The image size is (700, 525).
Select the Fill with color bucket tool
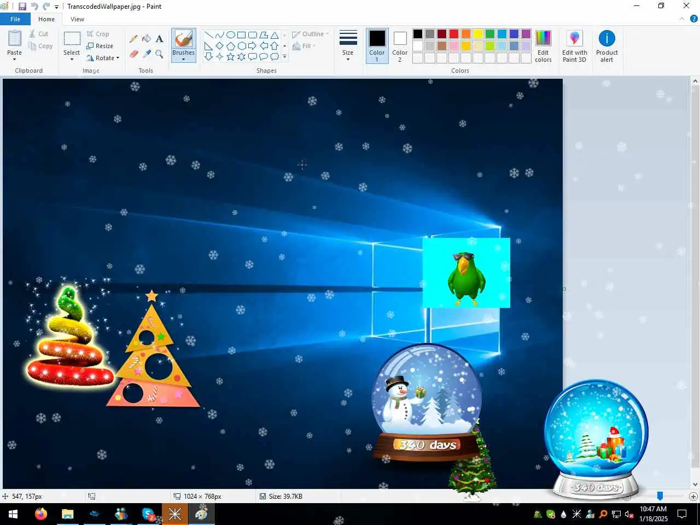click(x=147, y=39)
